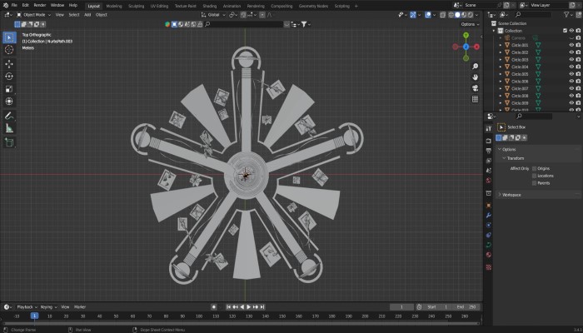The image size is (583, 333).
Task: Expand Circle.003 in the outliner
Action: pyautogui.click(x=501, y=60)
